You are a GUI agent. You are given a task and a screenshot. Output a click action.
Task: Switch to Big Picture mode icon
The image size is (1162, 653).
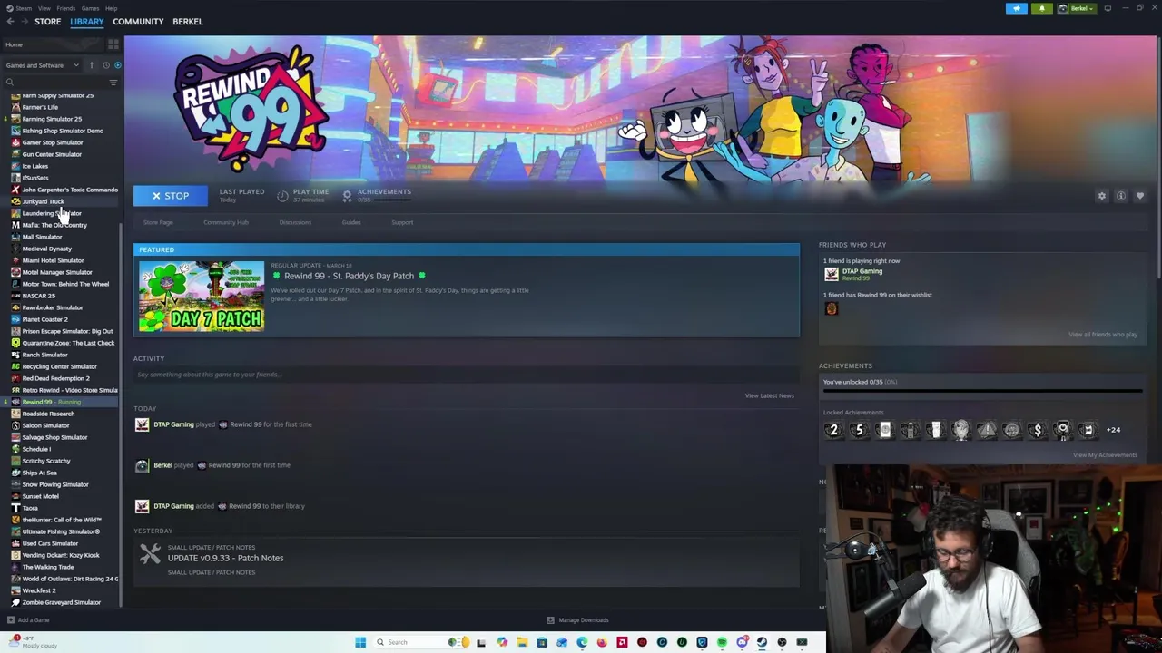pos(1108,8)
